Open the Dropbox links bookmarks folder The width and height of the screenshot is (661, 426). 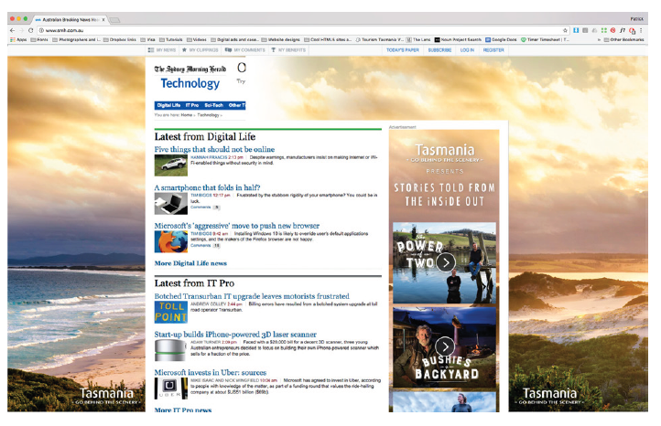[x=119, y=39]
